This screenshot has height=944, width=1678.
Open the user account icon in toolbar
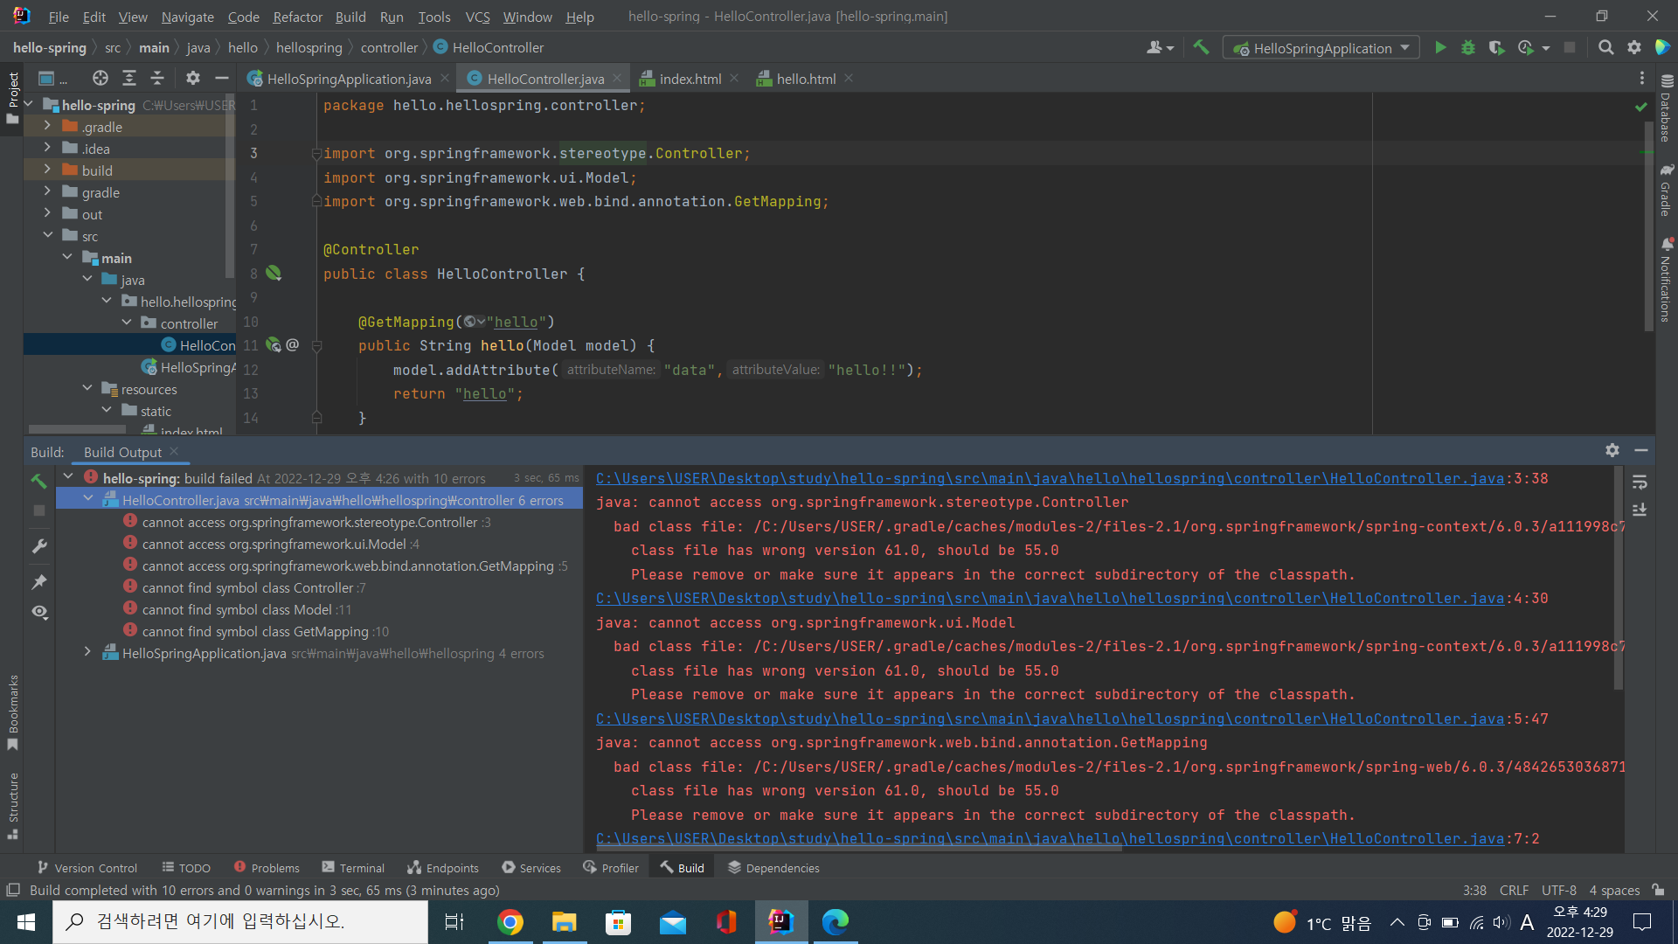click(x=1160, y=48)
